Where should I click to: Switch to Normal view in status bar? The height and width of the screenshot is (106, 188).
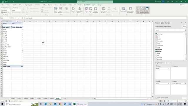point(160,101)
